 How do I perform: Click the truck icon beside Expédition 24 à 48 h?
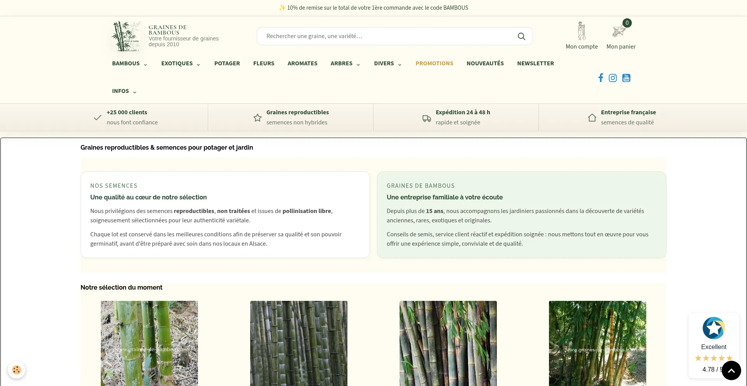427,118
